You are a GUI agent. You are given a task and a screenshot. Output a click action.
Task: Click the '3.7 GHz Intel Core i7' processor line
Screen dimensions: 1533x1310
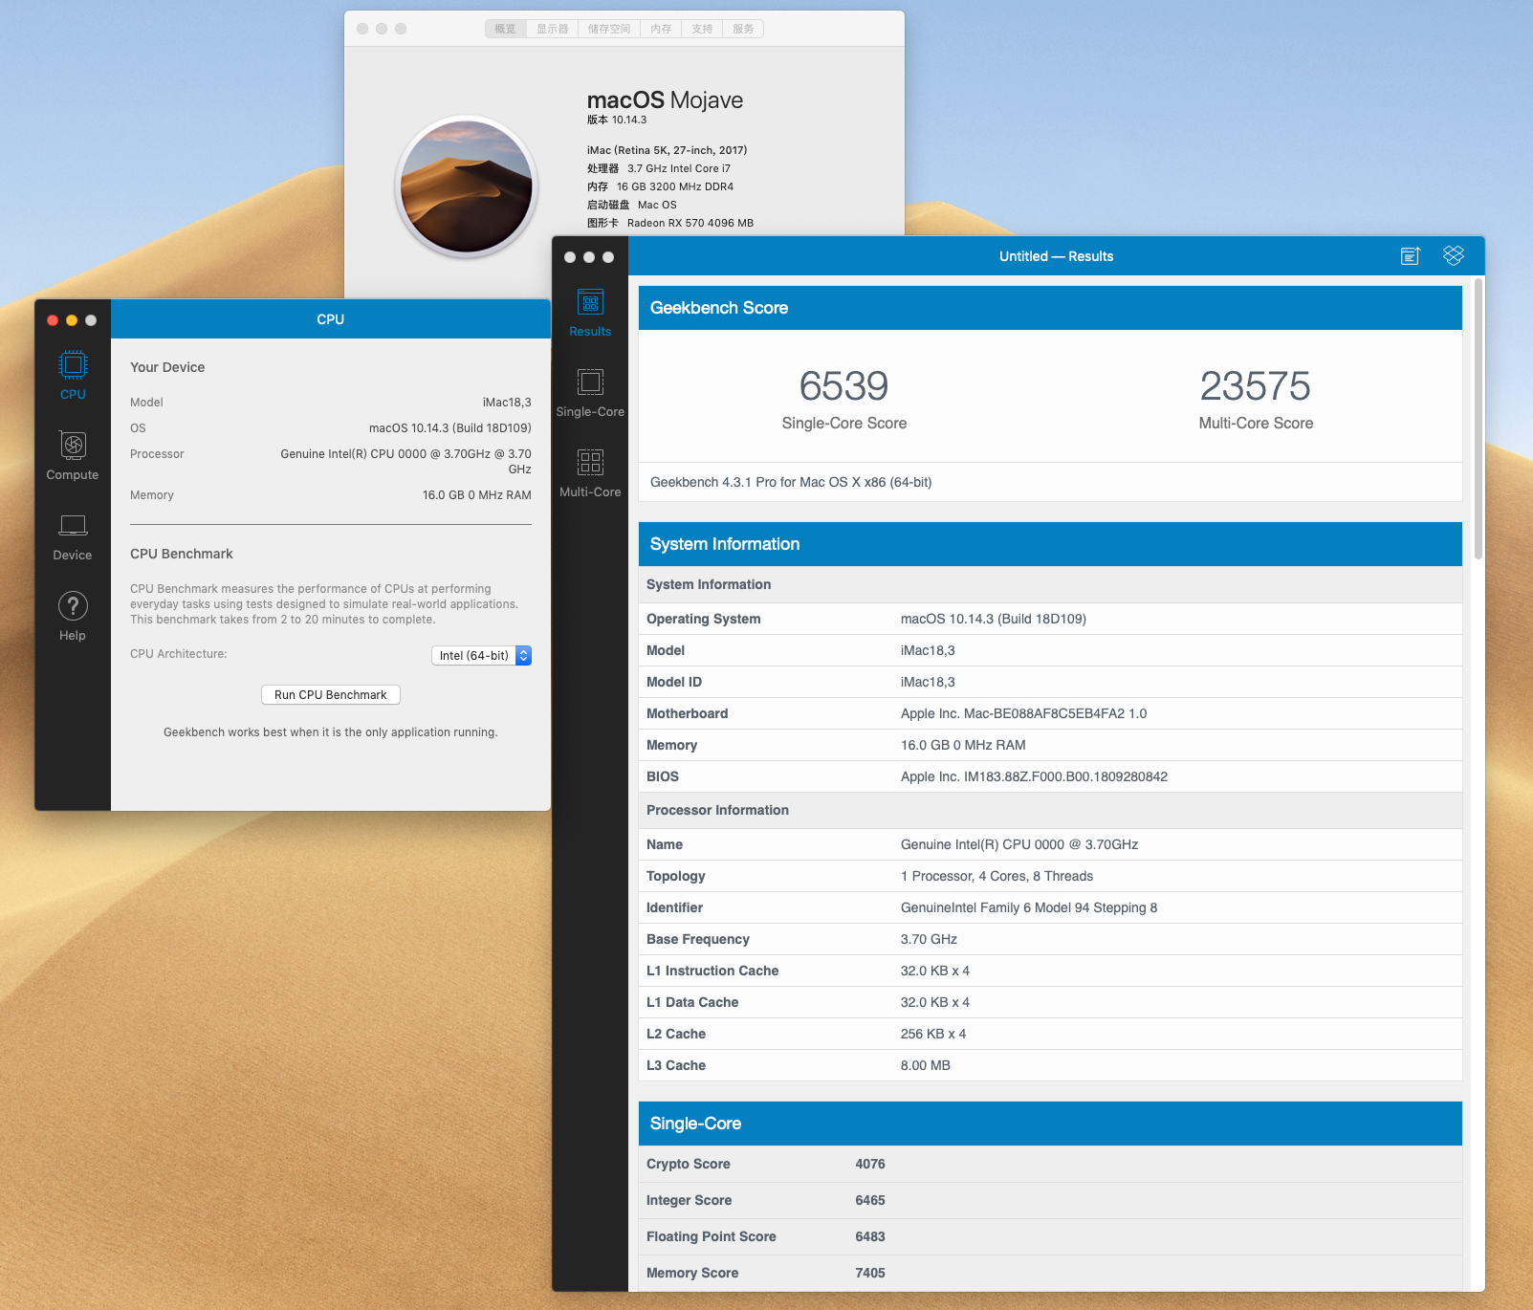click(659, 168)
